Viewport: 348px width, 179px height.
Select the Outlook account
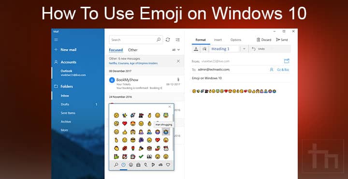tap(73, 73)
